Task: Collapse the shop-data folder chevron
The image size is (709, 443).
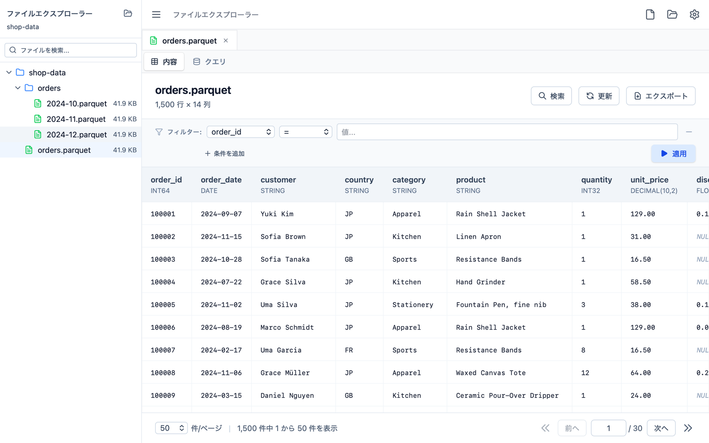Action: [9, 72]
